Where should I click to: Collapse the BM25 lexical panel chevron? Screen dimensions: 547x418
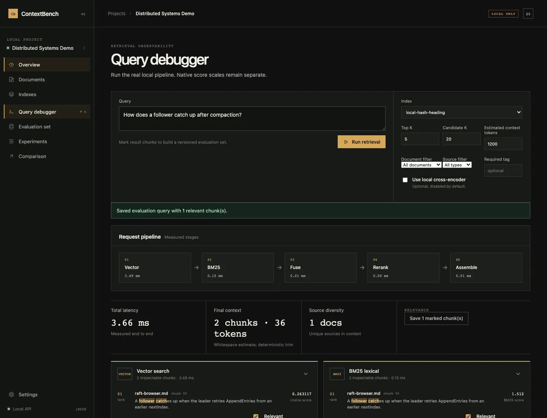pos(518,374)
